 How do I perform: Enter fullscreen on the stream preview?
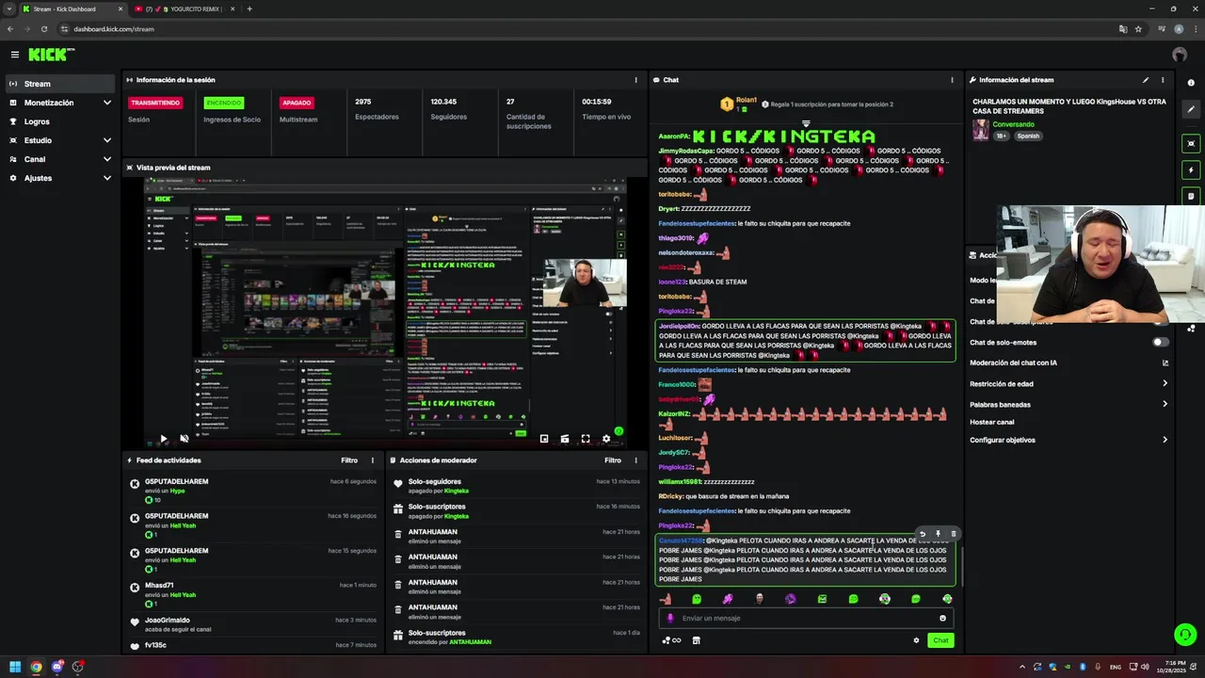coord(586,439)
